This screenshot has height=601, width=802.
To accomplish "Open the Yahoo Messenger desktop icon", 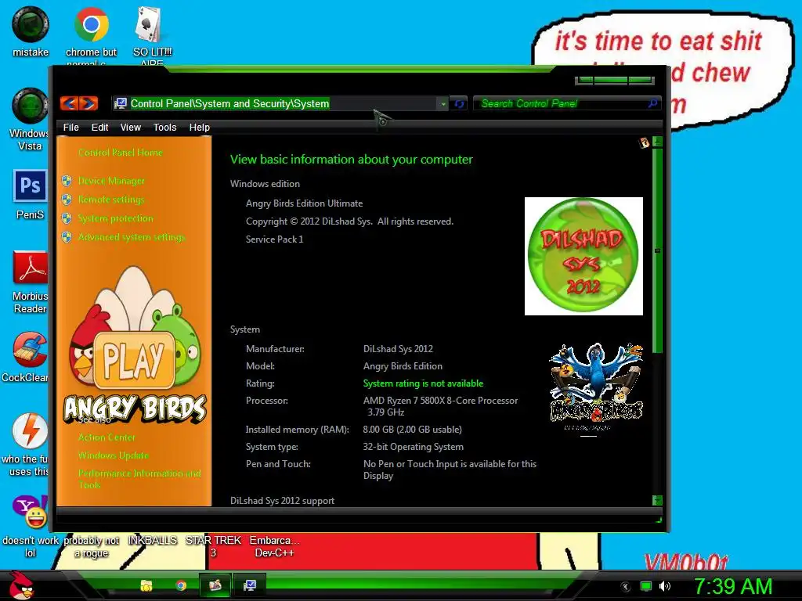I will (x=30, y=527).
